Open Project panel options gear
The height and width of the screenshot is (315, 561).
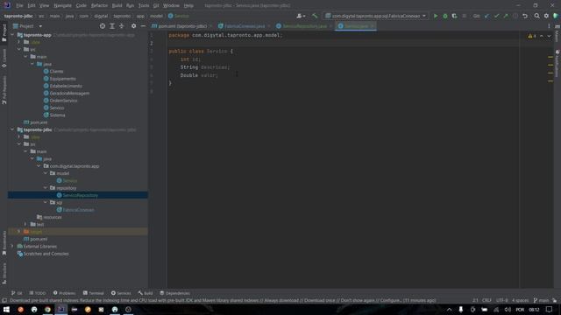coord(133,26)
